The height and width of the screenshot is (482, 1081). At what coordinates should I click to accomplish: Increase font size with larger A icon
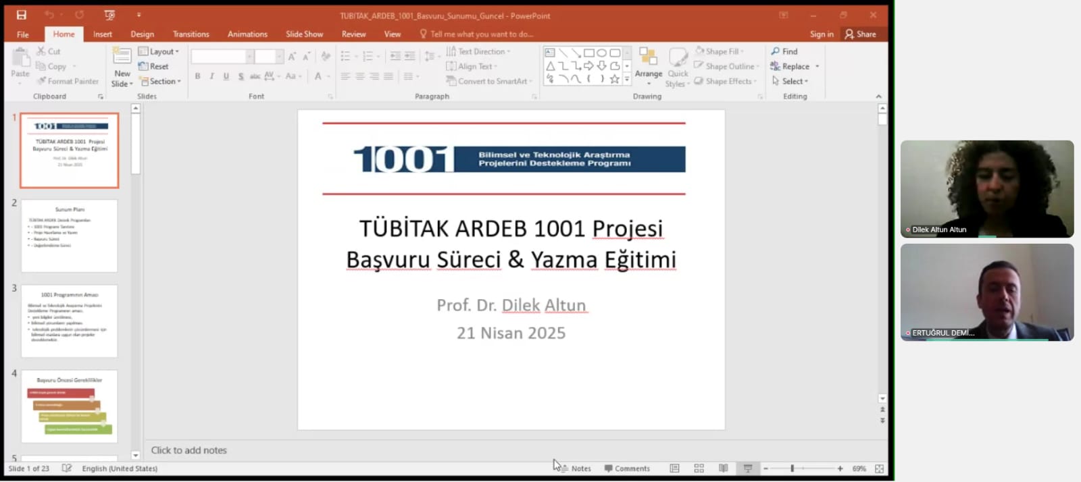click(292, 57)
